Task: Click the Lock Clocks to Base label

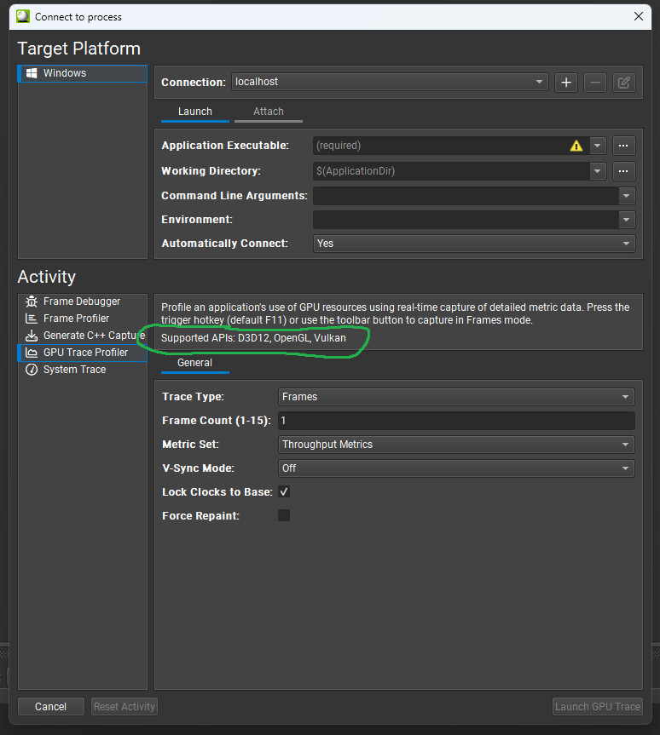Action: coord(217,491)
